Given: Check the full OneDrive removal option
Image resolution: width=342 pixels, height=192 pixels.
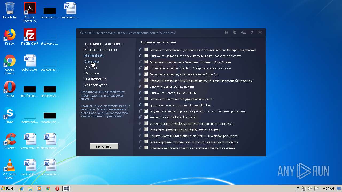Looking at the screenshot, I should [x=146, y=148].
